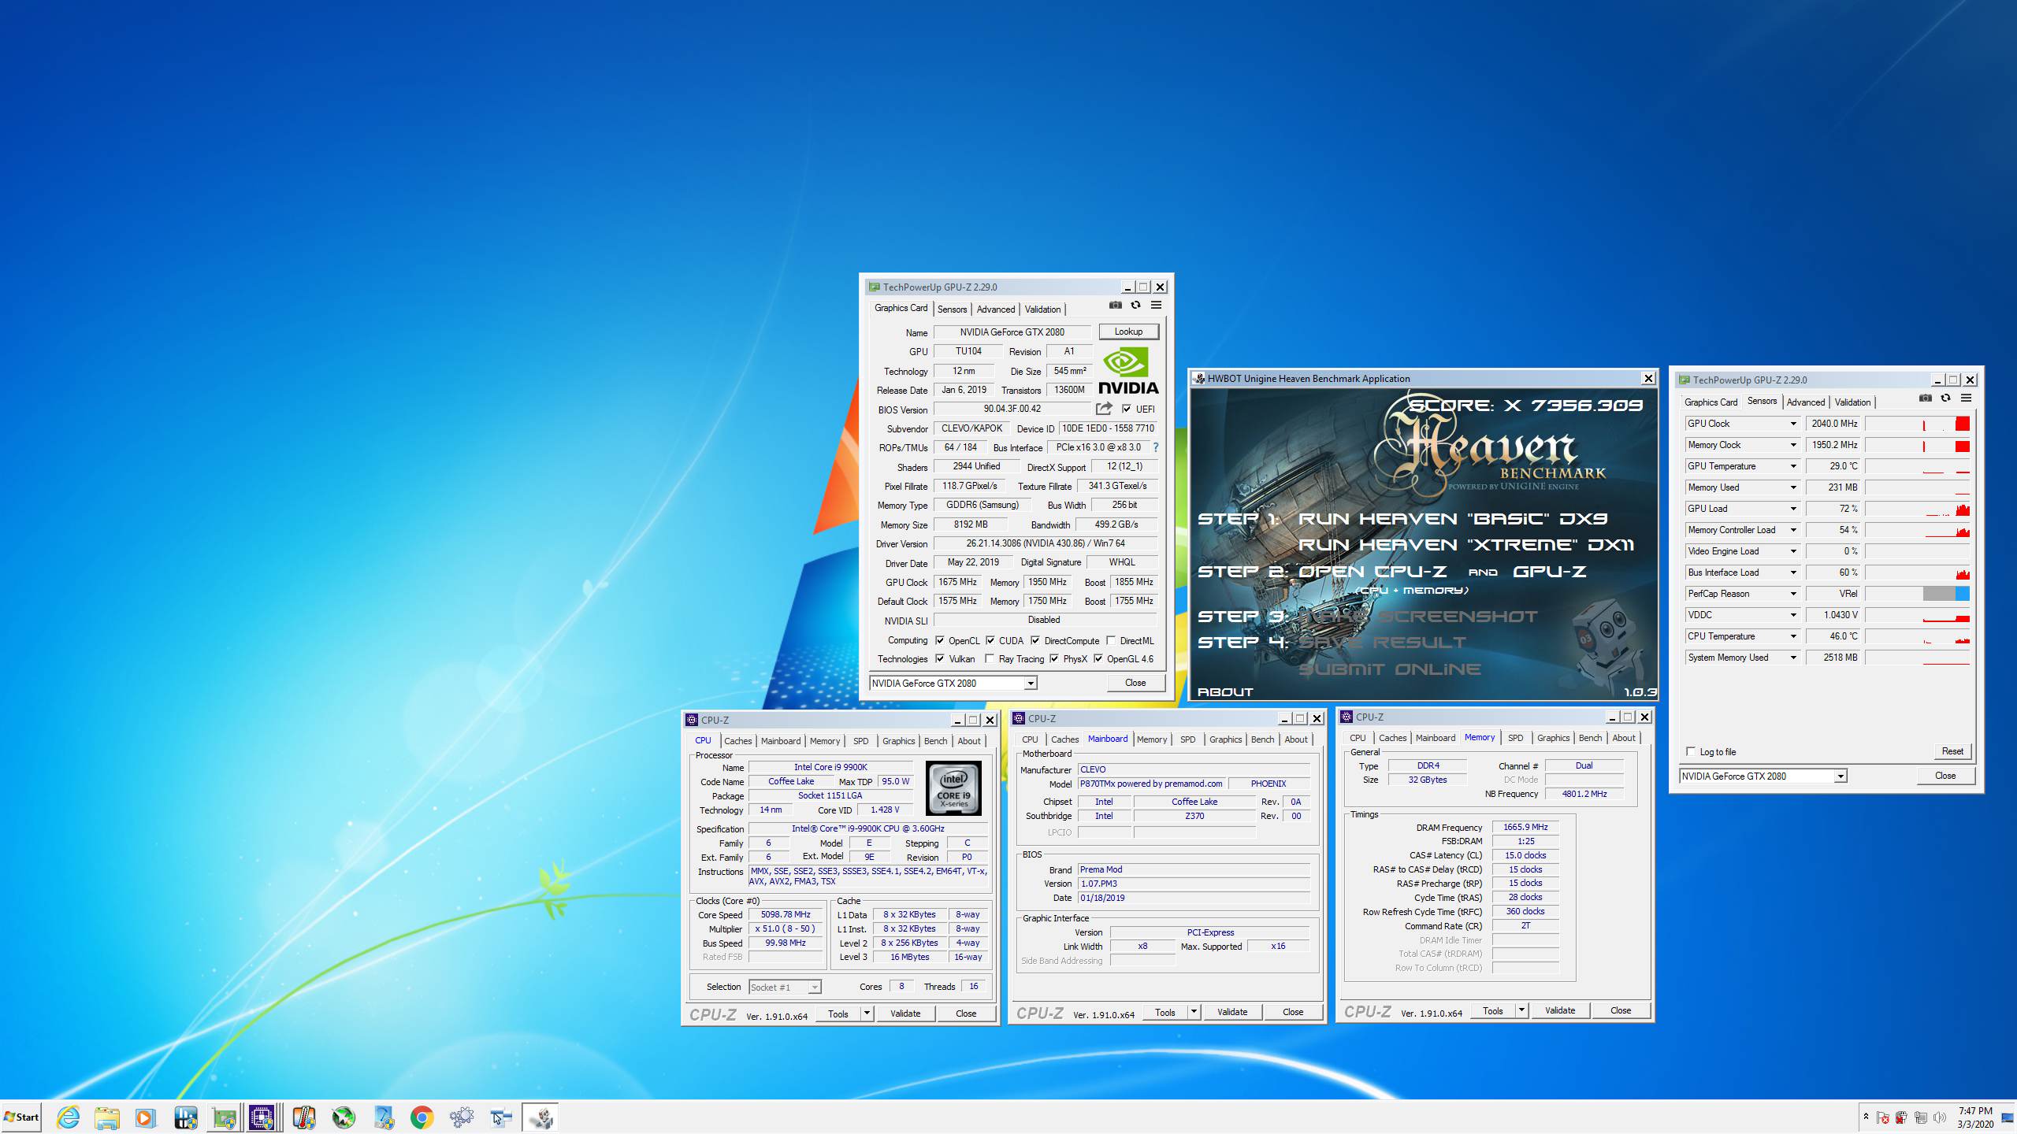The height and width of the screenshot is (1134, 2017).
Task: Click the refresh icon in GPU-Z Sensors window
Action: 1945,398
